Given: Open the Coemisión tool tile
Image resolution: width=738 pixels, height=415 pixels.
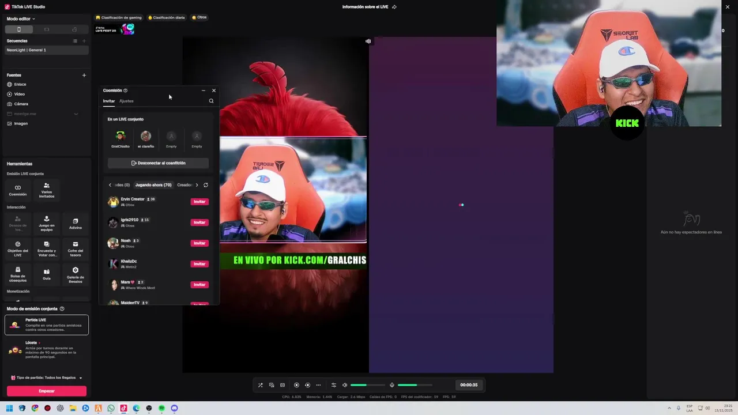Looking at the screenshot, I should point(17,190).
